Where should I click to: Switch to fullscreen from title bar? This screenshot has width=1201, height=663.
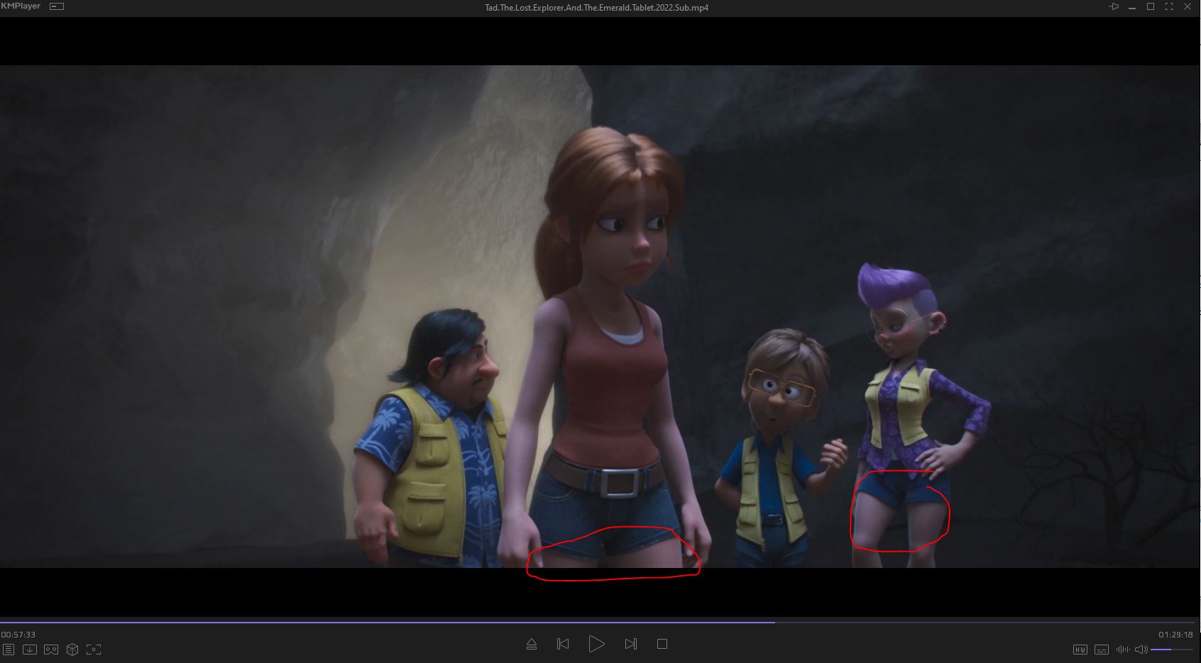coord(1169,7)
